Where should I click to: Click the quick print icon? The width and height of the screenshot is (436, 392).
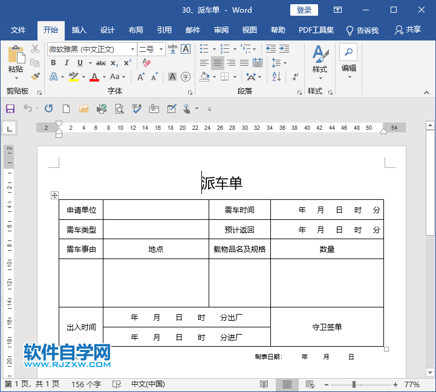[102, 109]
